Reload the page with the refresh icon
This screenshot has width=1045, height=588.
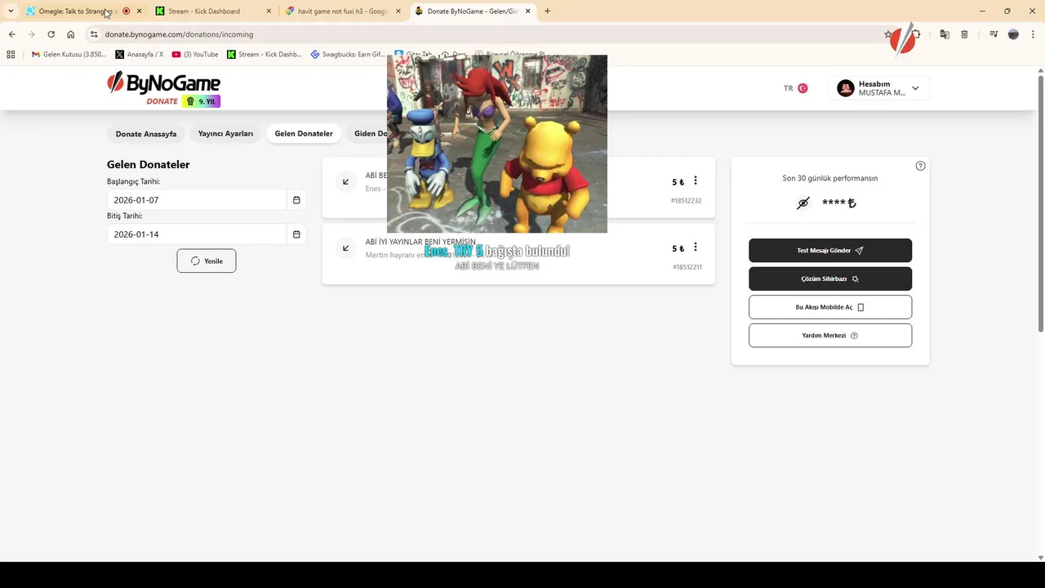point(51,34)
